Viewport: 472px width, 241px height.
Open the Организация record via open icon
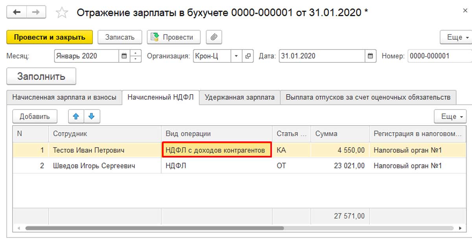click(248, 56)
